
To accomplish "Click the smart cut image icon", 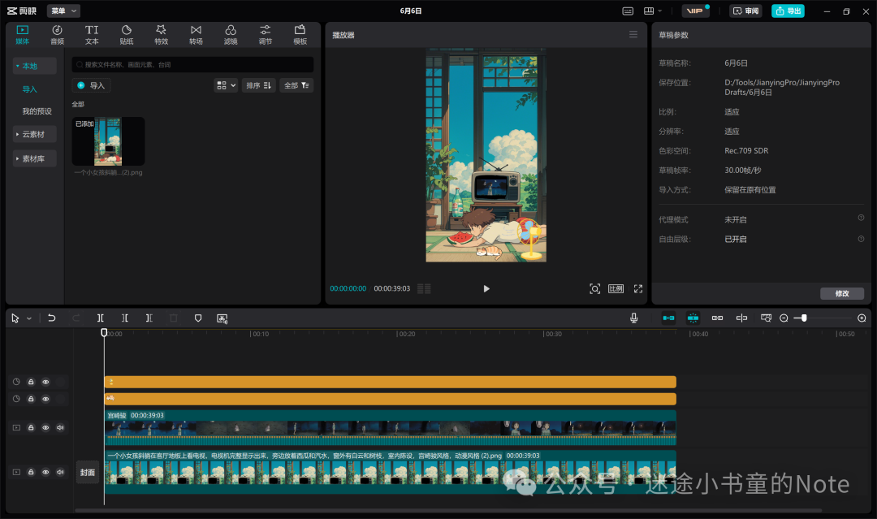I will pyautogui.click(x=222, y=318).
